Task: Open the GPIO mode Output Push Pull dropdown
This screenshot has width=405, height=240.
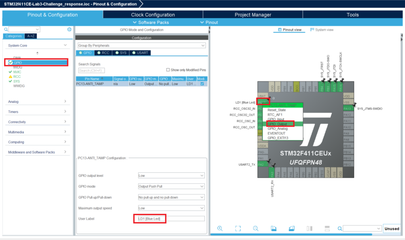Action: coord(171,186)
